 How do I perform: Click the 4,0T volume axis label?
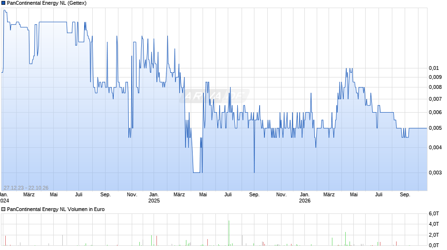click(434, 224)
